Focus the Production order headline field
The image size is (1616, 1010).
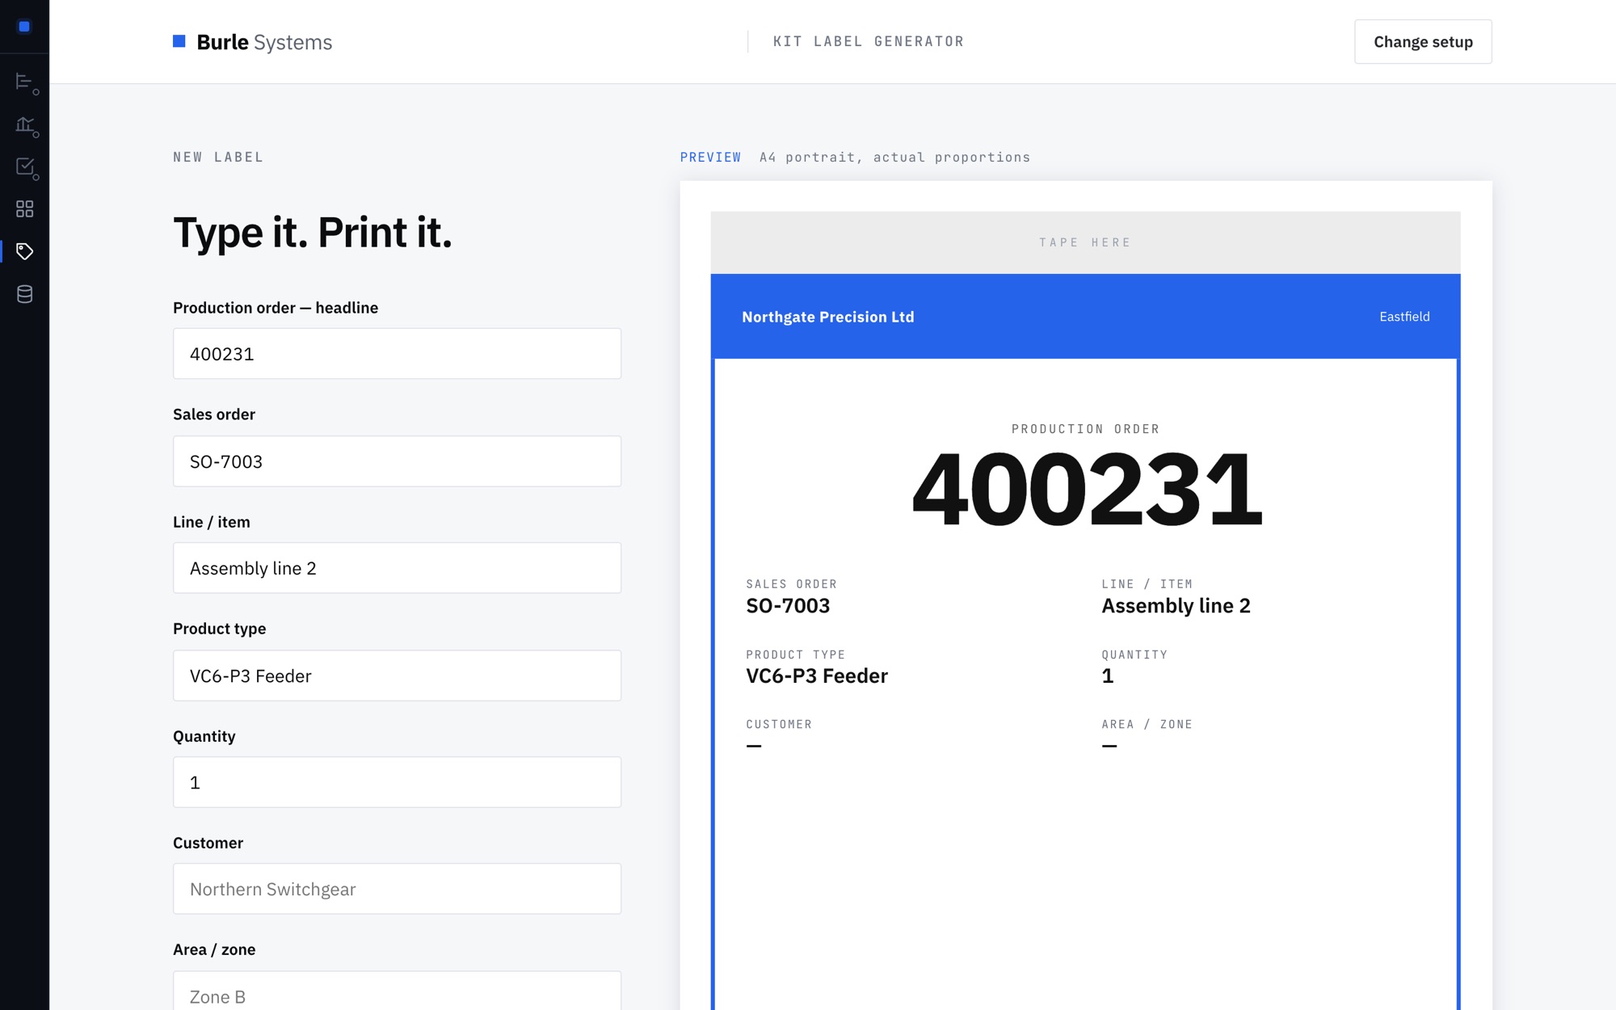coord(397,354)
